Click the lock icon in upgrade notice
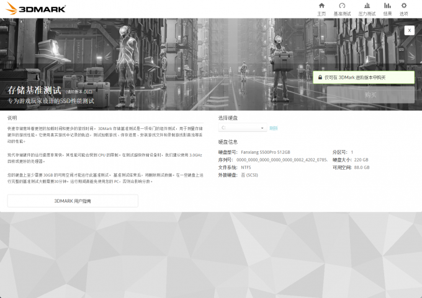422x298 pixels. [320, 77]
